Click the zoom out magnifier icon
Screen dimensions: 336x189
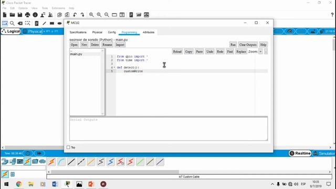[x=107, y=15]
